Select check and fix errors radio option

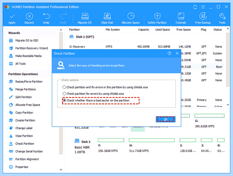pos(64,87)
